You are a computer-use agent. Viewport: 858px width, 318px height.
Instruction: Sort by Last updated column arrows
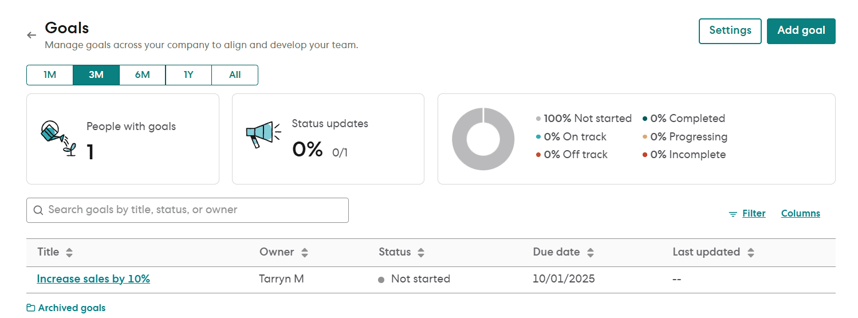tap(751, 252)
